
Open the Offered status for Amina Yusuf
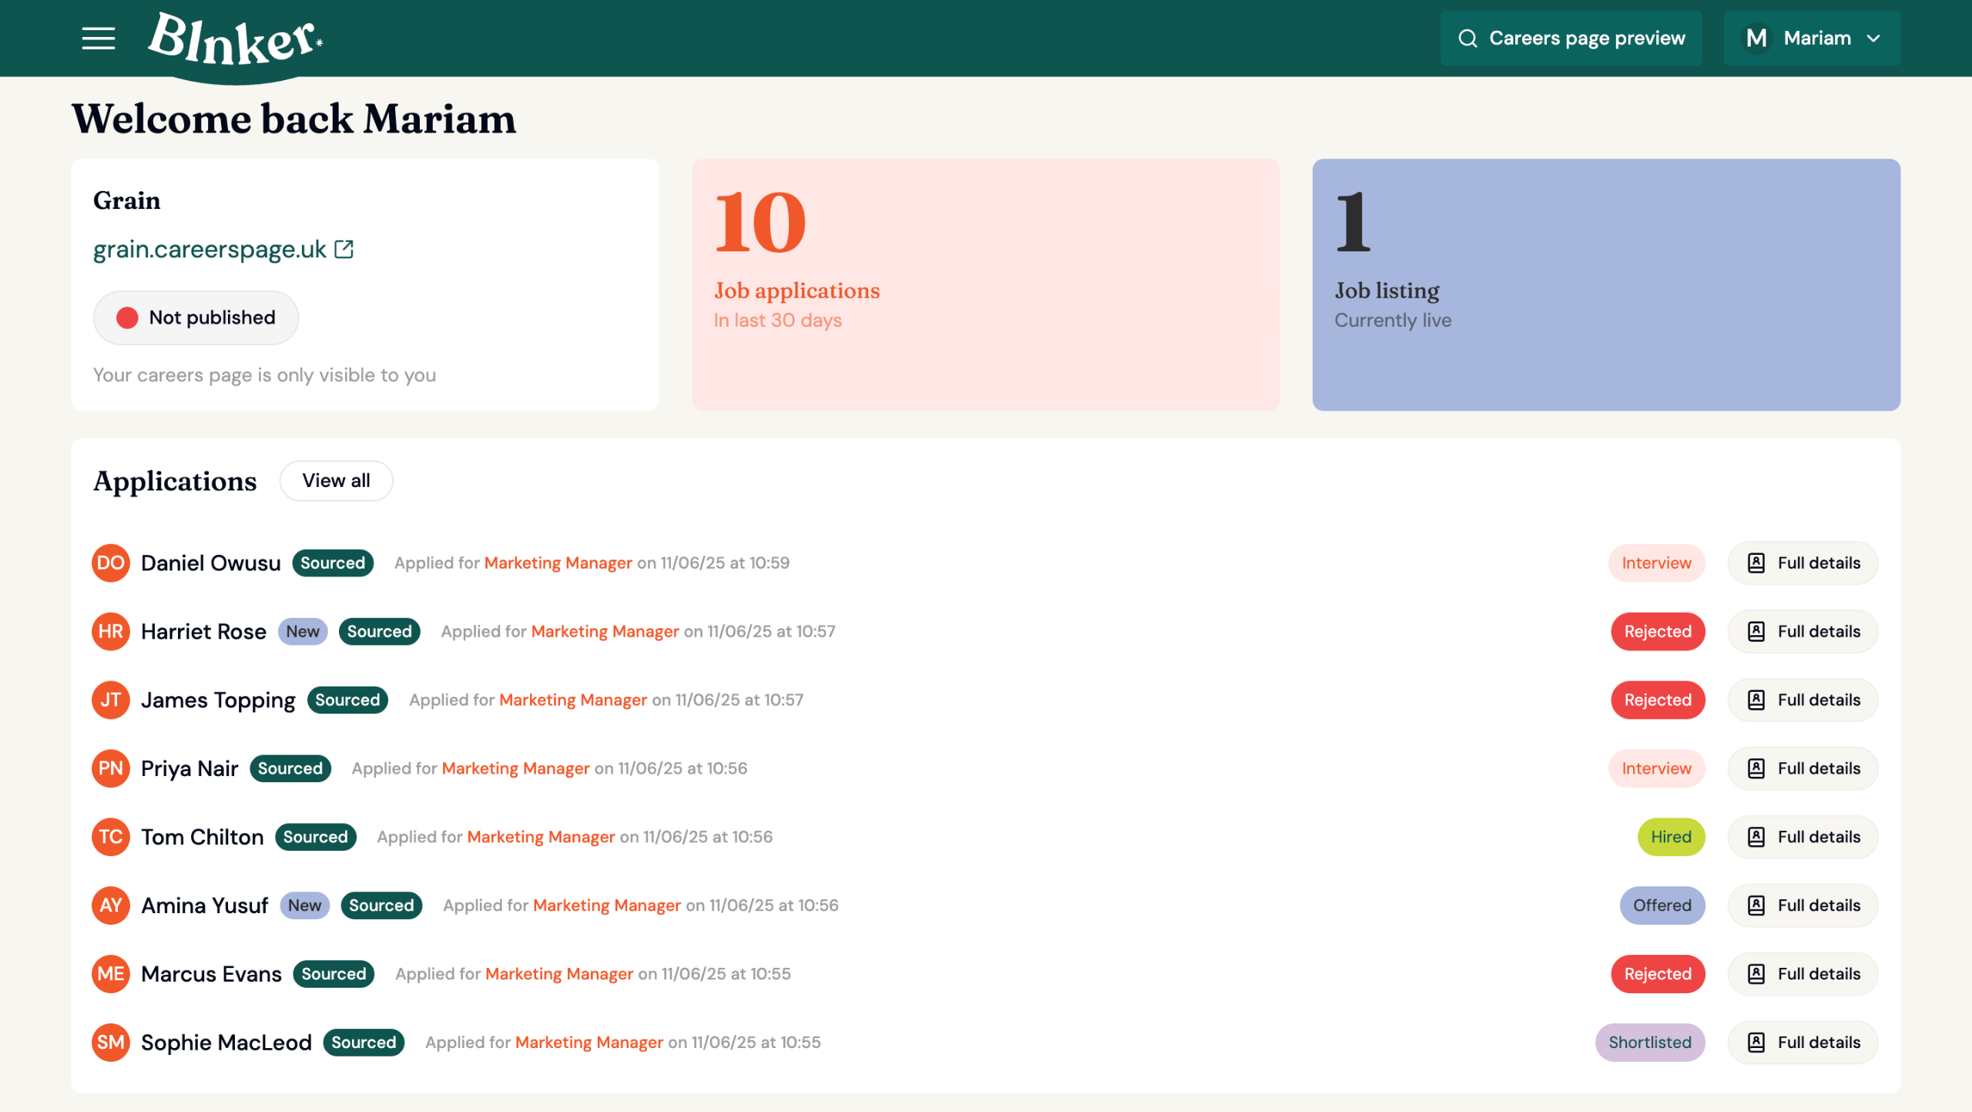pos(1662,905)
